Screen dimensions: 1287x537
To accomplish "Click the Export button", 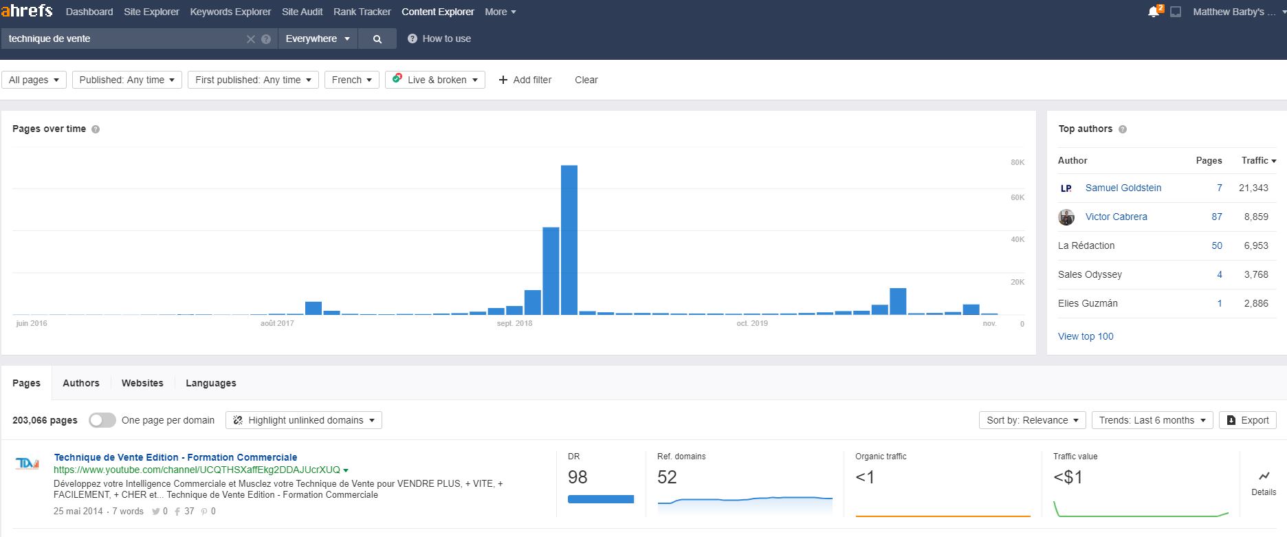I will click(x=1248, y=420).
